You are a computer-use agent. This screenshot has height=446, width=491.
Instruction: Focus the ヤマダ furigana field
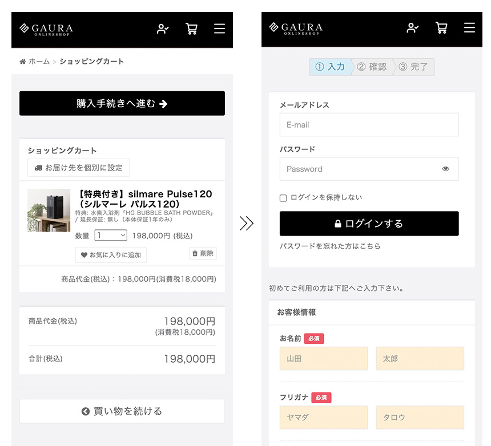tap(324, 417)
